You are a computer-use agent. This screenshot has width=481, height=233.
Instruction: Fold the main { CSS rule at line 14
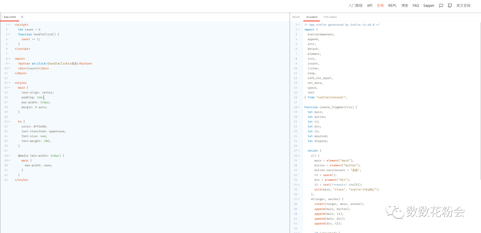click(9, 88)
